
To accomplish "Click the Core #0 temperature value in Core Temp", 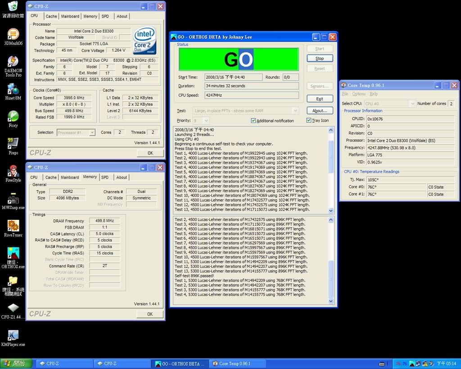I will 396,187.
